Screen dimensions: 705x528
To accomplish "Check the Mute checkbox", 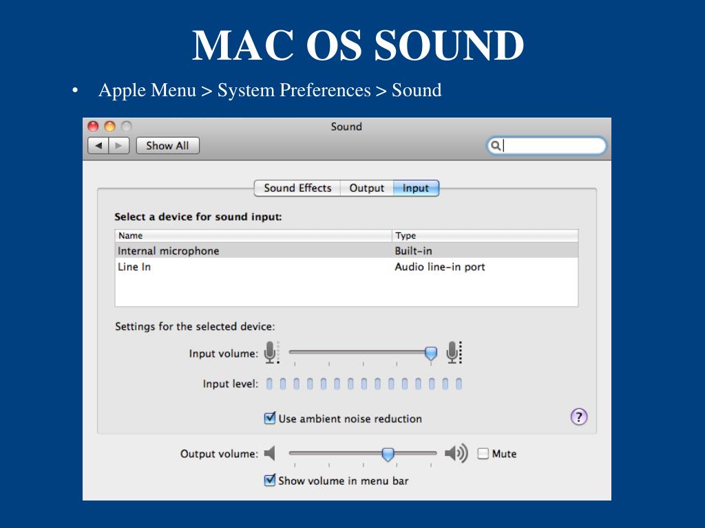I will click(x=483, y=454).
